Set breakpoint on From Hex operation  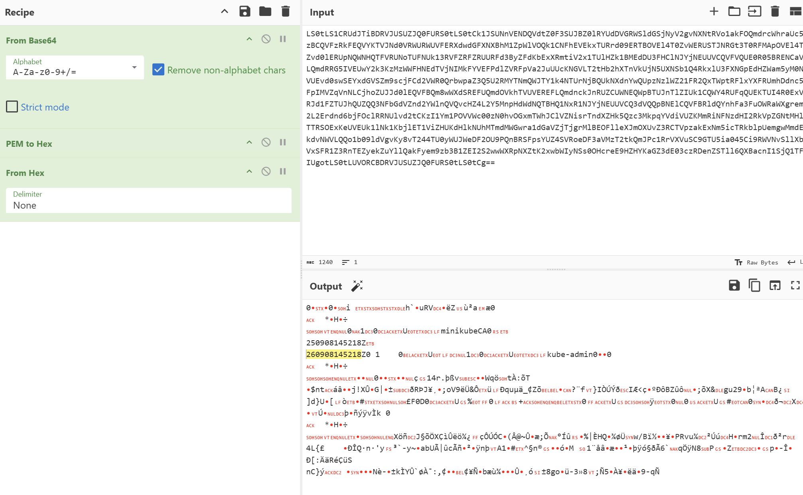tap(283, 172)
